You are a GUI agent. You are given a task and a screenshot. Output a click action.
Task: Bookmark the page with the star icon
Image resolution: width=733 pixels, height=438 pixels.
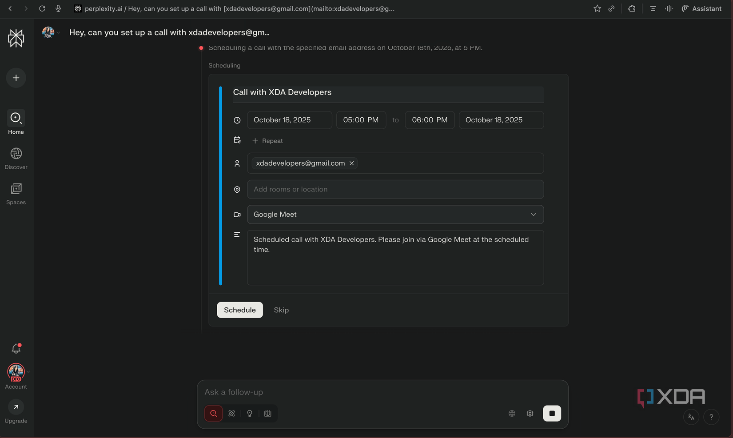(597, 8)
